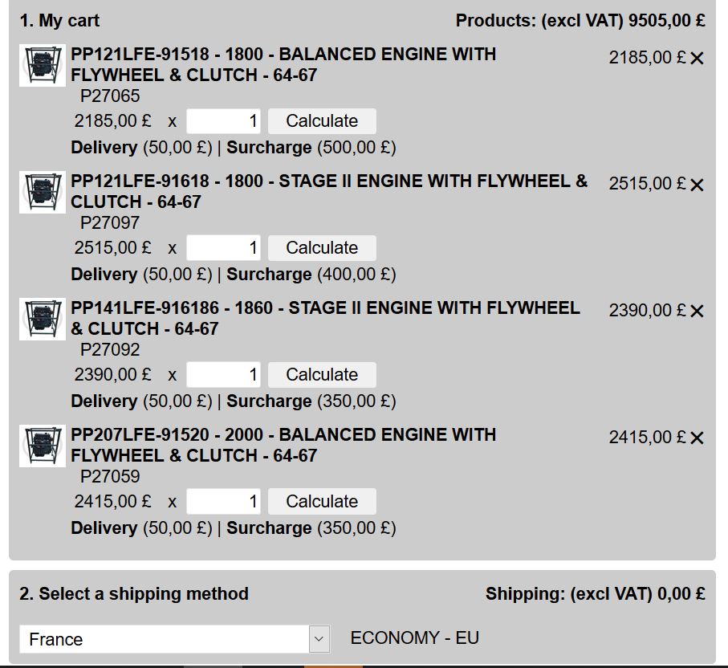
Task: Remove PP207LFE-91520 balanced engine from cart
Action: click(x=697, y=438)
